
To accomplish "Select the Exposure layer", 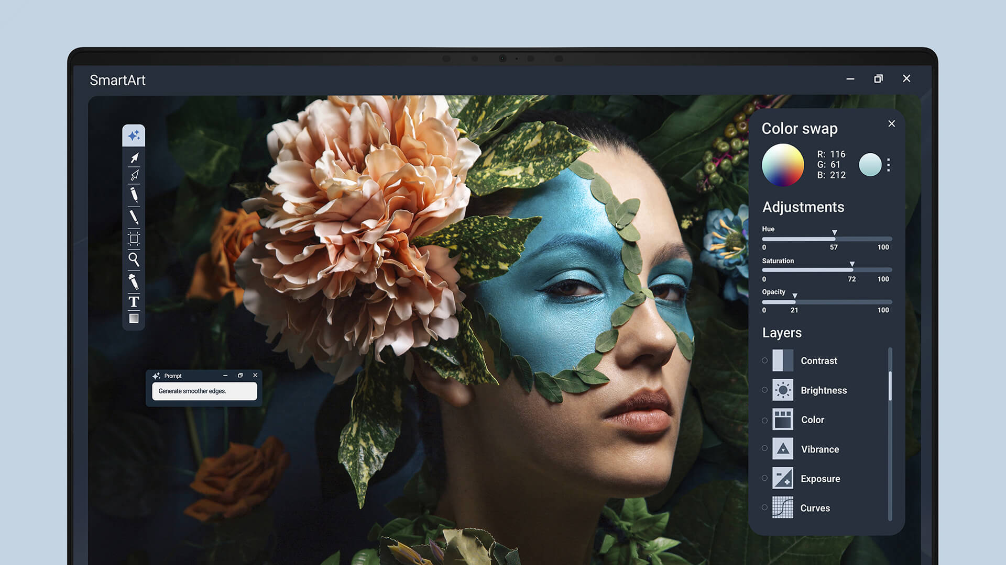I will pyautogui.click(x=820, y=479).
